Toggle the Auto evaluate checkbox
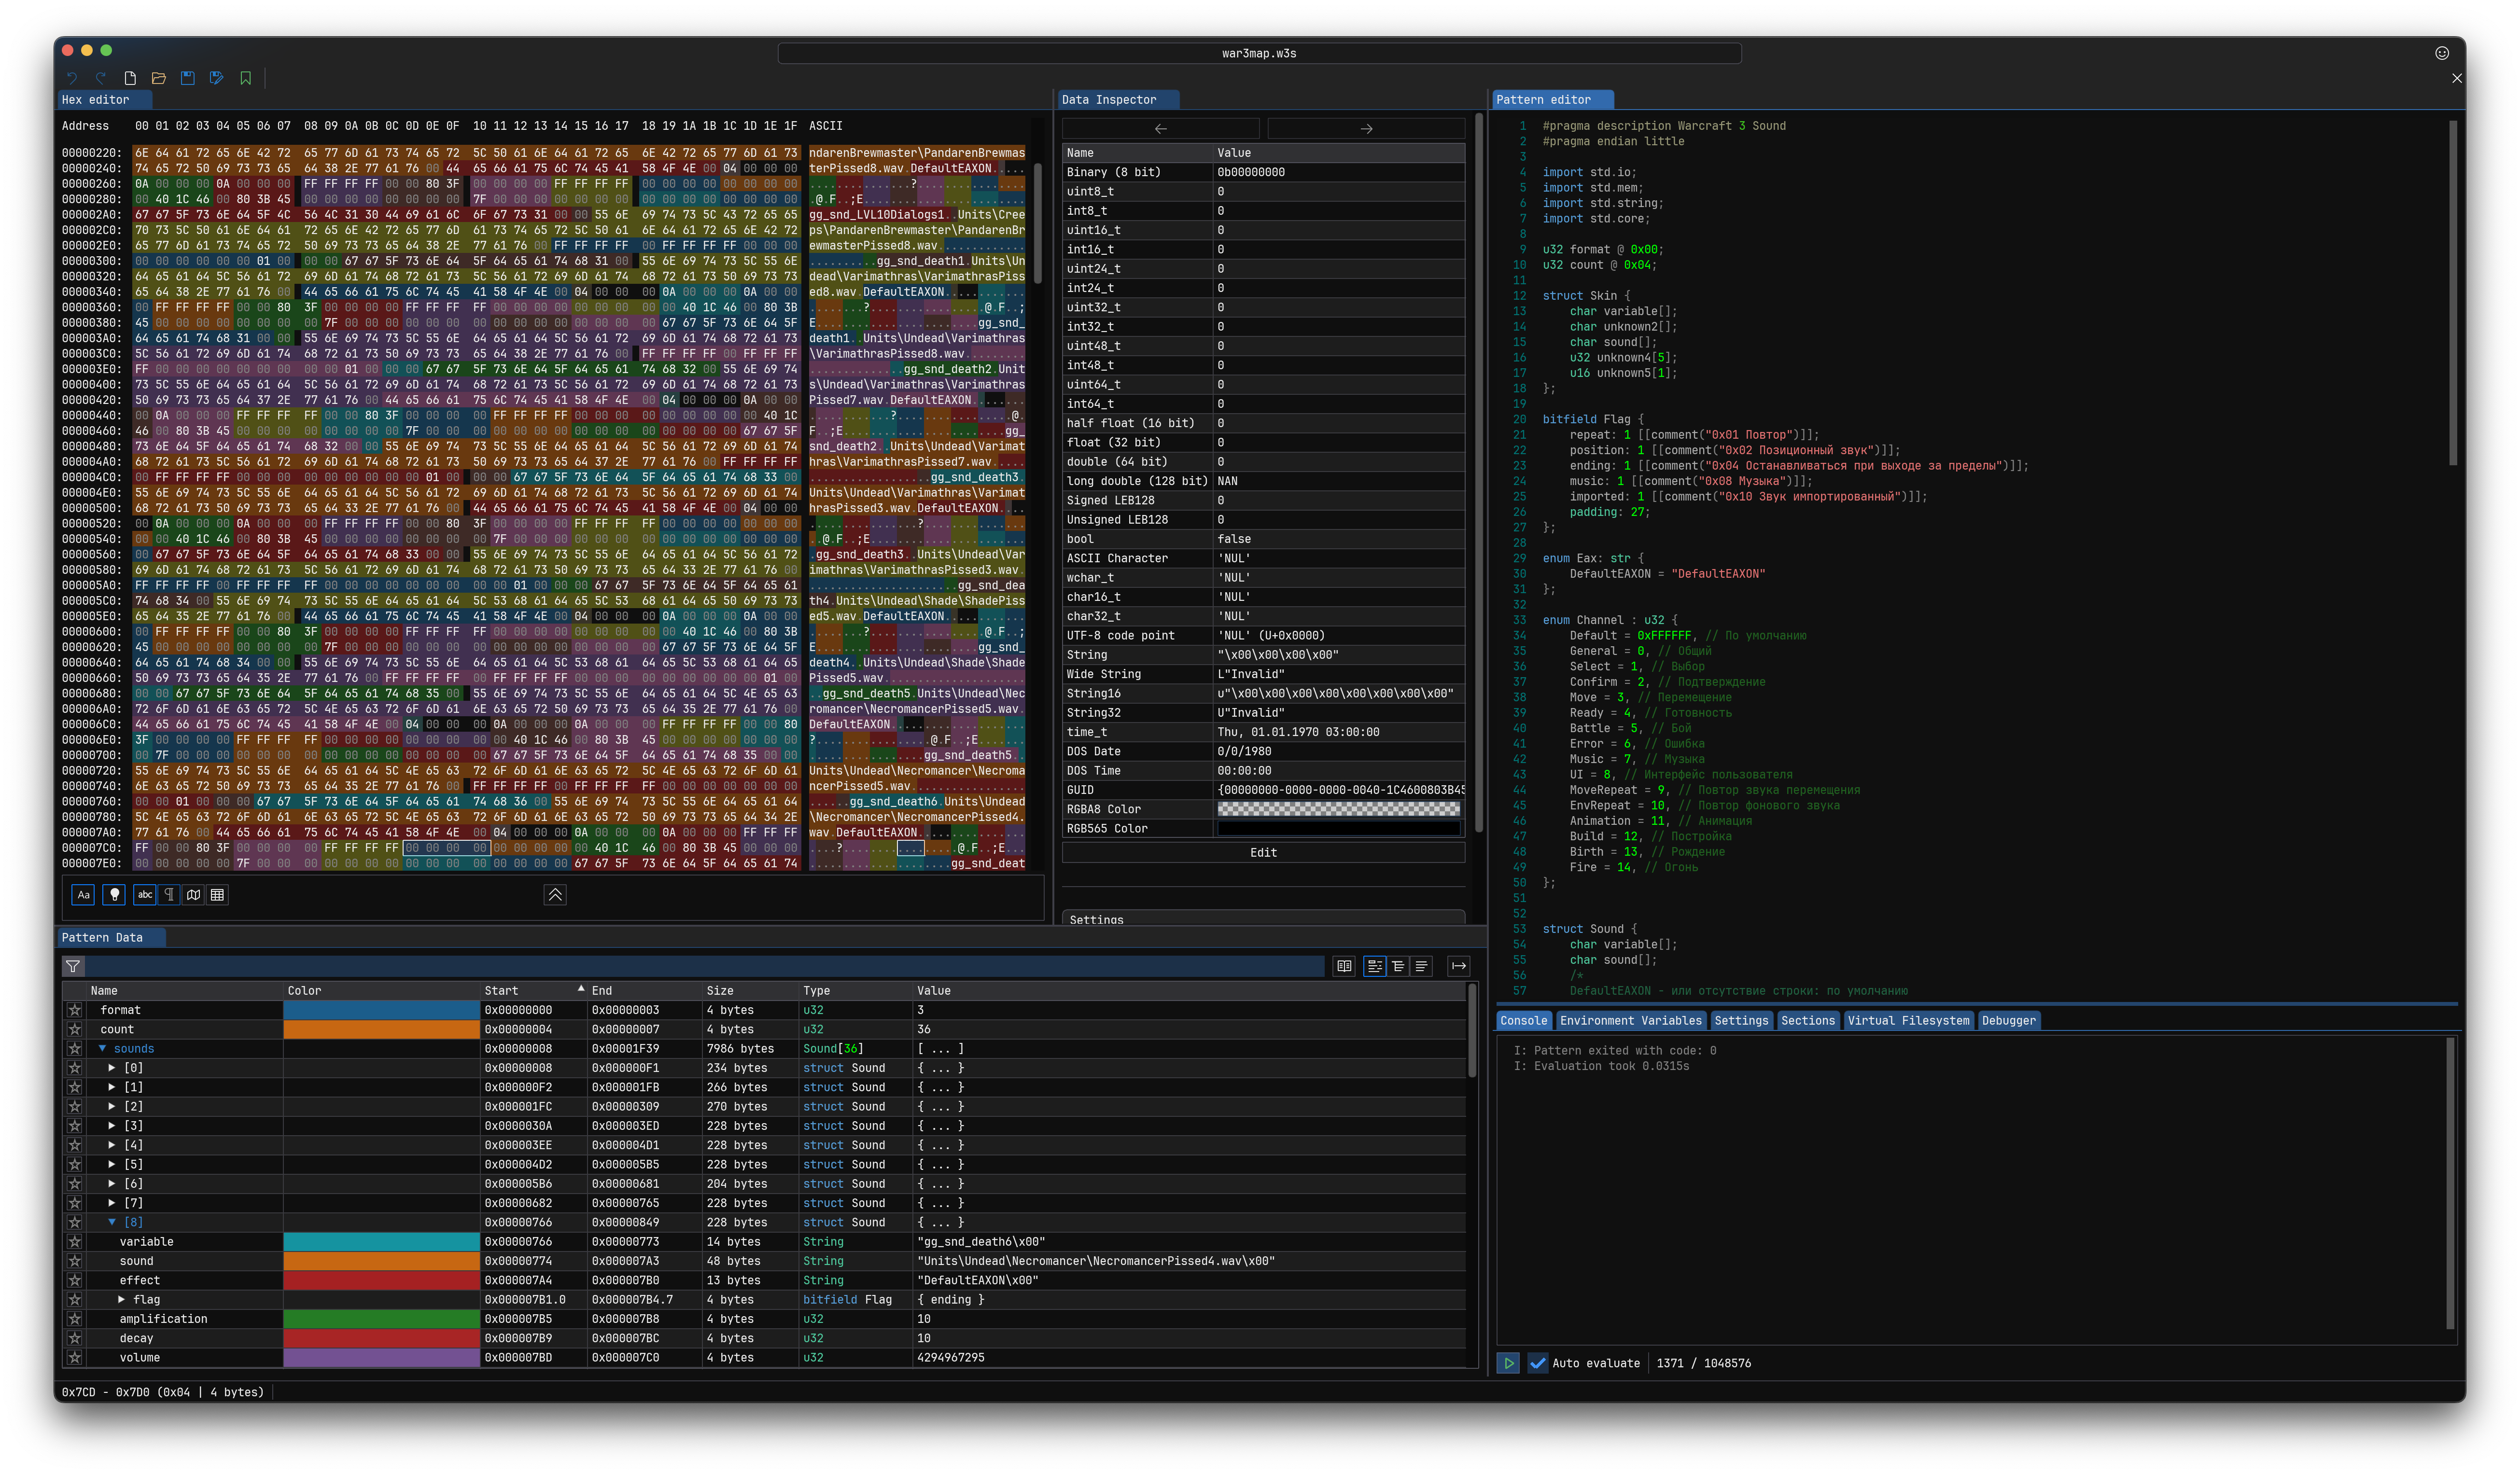 [x=1537, y=1363]
